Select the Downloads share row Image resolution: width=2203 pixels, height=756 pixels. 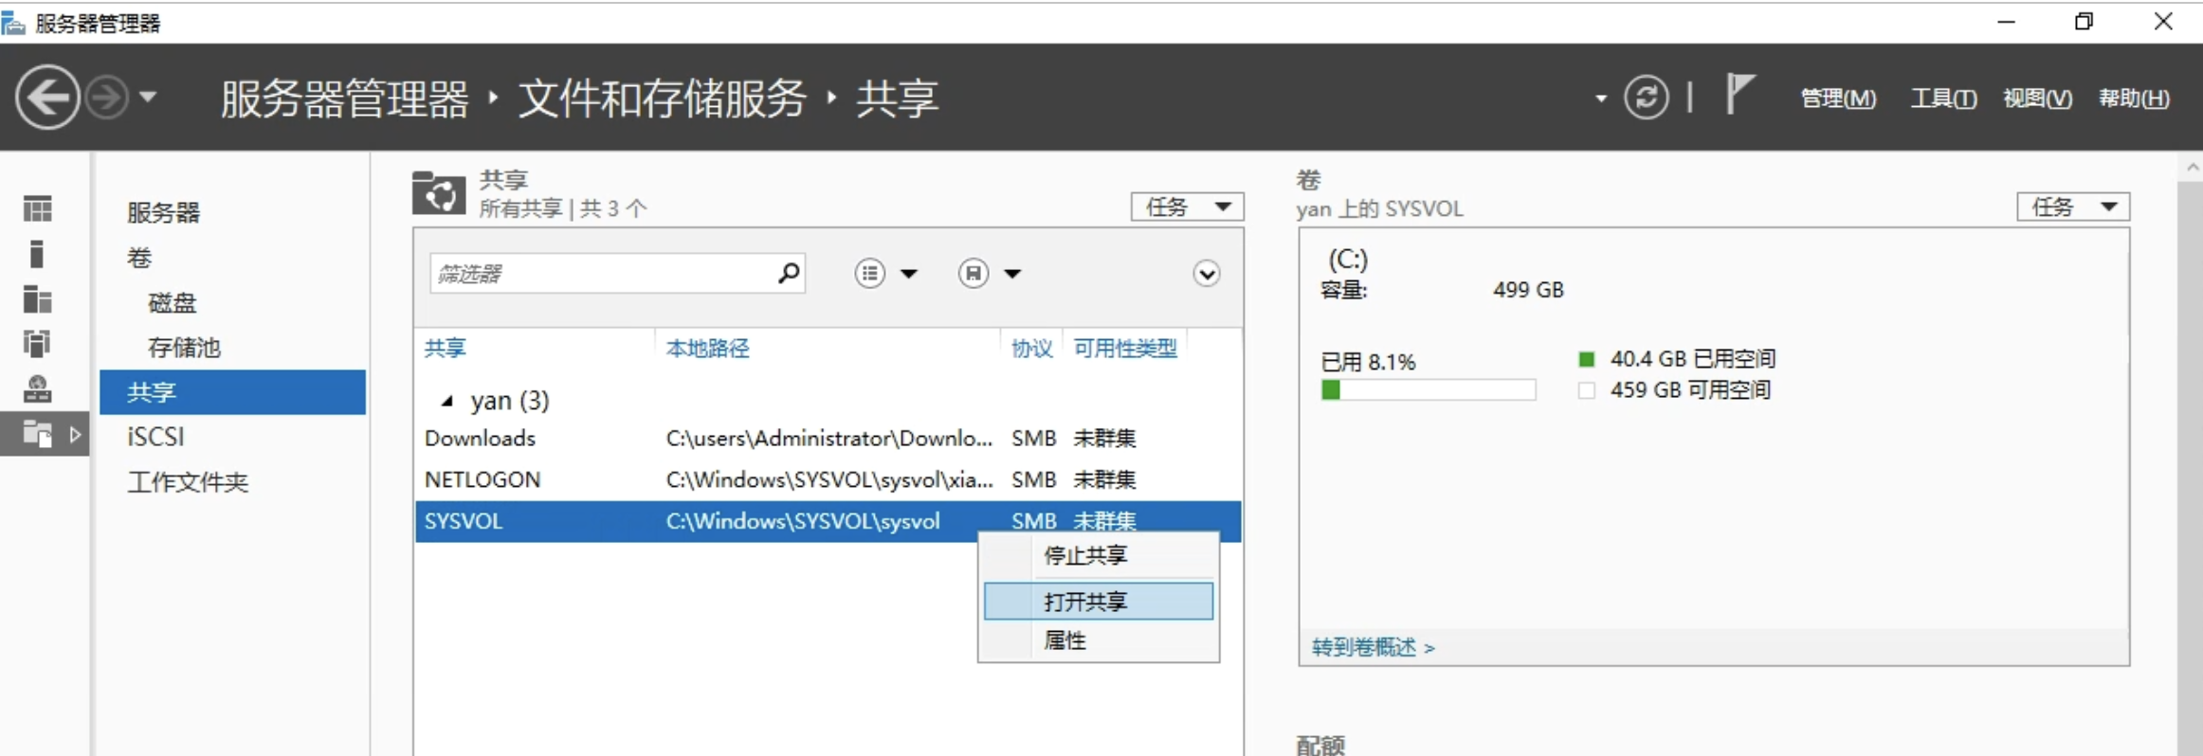tap(828, 439)
